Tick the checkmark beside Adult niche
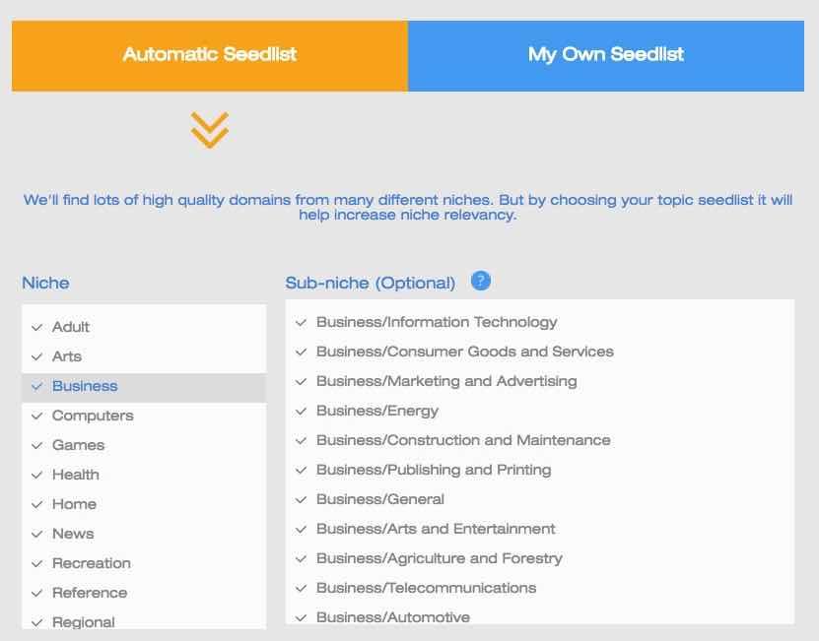 click(x=37, y=327)
